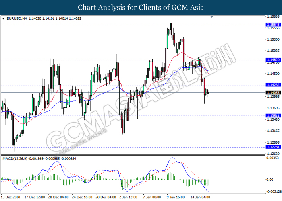This screenshot has height=201, width=282.
Task: Click the Chart Analysis for Clients title
Action: [141, 7]
